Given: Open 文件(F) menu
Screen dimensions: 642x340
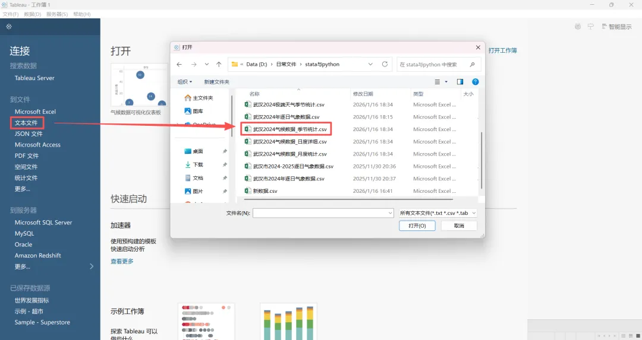Looking at the screenshot, I should (11, 14).
